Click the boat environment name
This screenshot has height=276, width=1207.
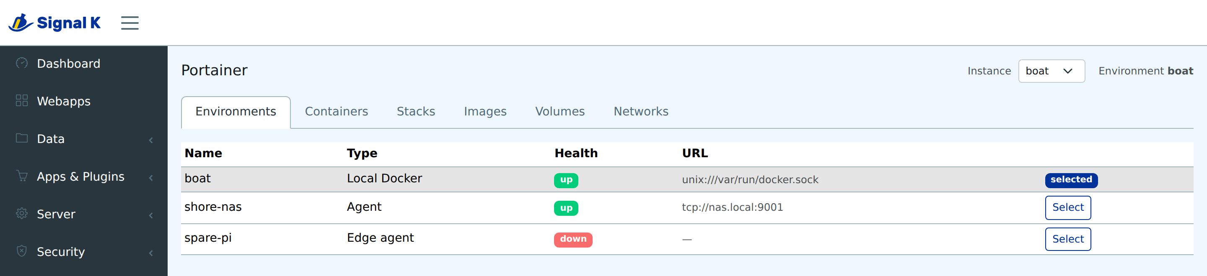point(197,179)
